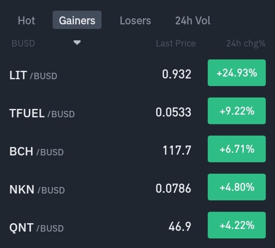Click the BCH last price 117.7

coord(177,150)
